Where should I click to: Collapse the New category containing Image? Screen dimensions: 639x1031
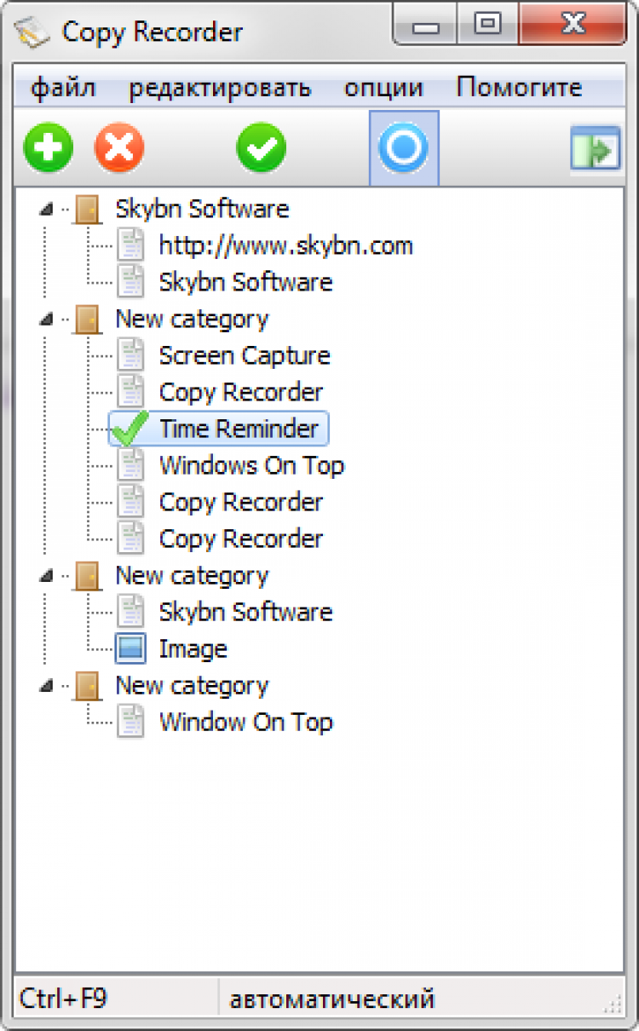(46, 576)
